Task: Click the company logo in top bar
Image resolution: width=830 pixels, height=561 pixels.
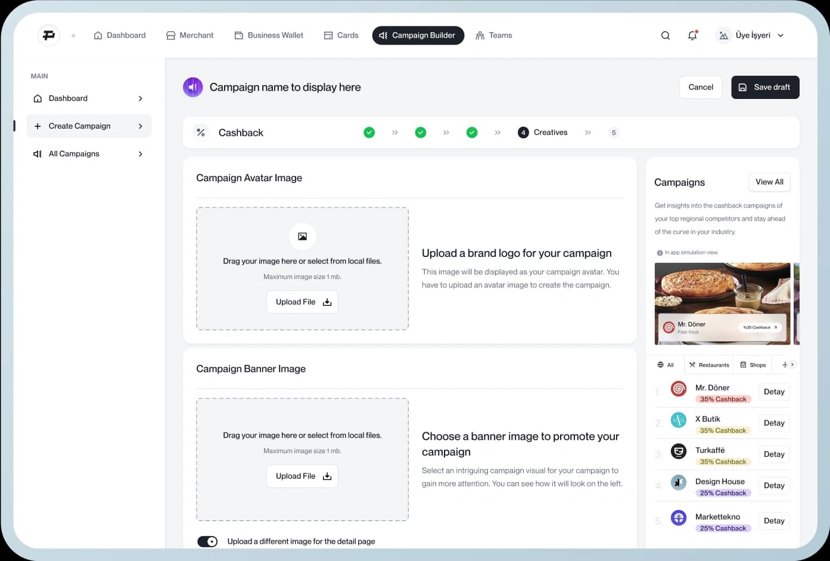Action: pos(49,36)
